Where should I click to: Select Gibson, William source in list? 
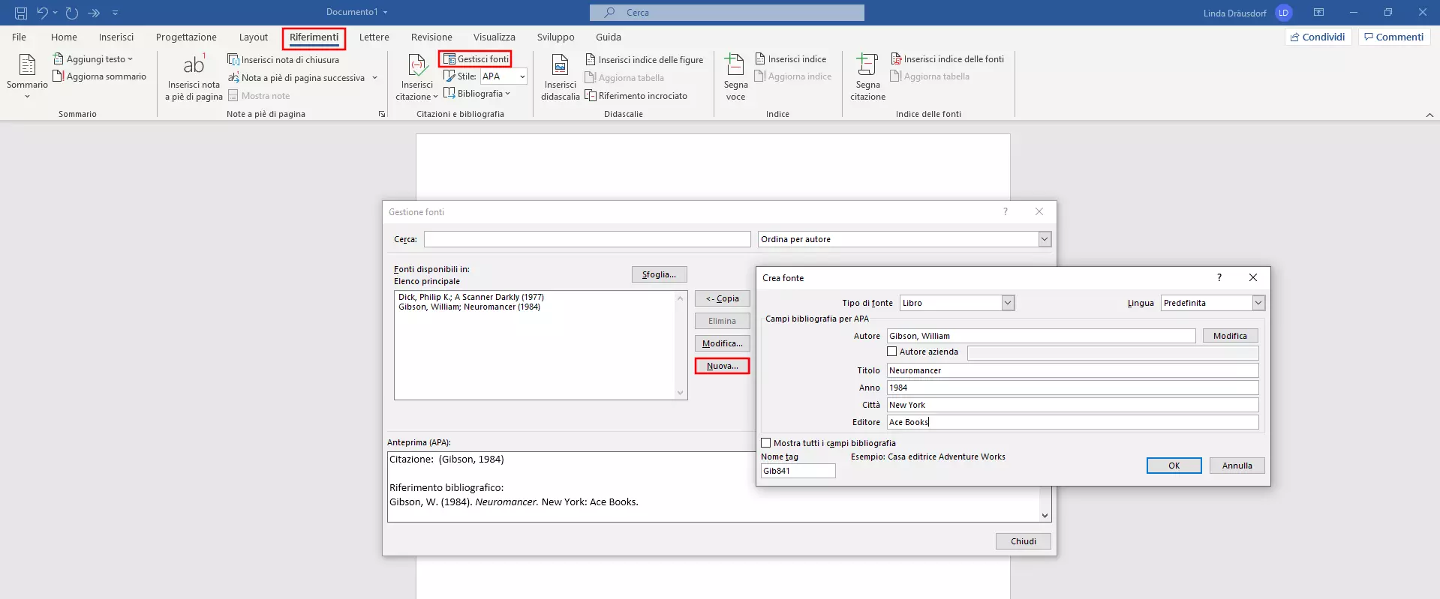point(469,307)
